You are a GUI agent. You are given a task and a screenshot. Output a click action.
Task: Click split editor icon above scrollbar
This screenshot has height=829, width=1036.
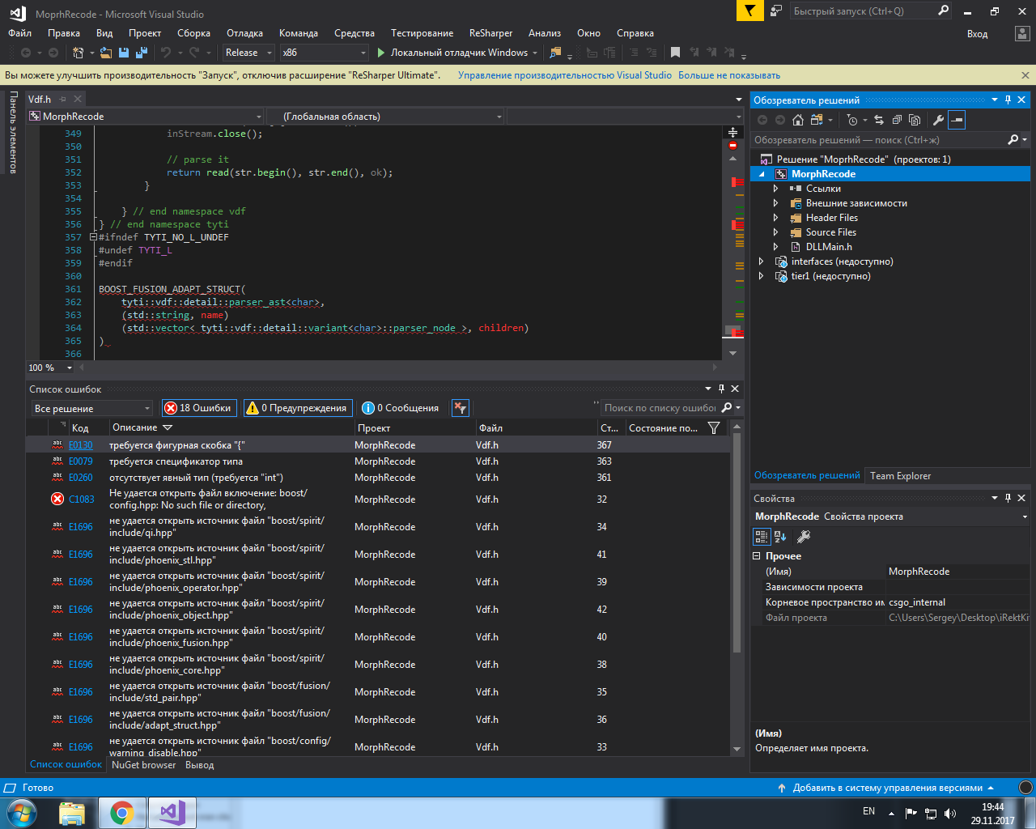pyautogui.click(x=732, y=132)
